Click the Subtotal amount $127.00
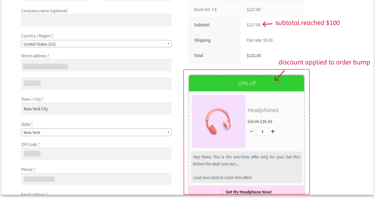Image resolution: width=375 pixels, height=198 pixels. (253, 25)
